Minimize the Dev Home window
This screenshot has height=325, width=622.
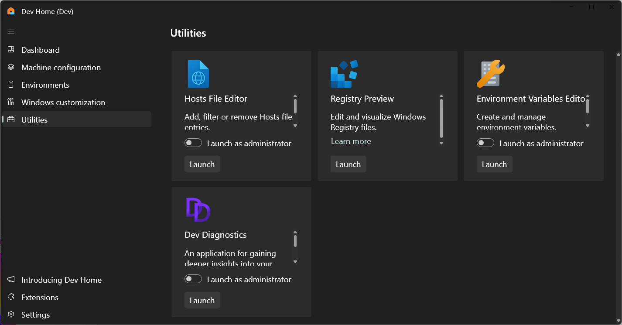(x=572, y=7)
